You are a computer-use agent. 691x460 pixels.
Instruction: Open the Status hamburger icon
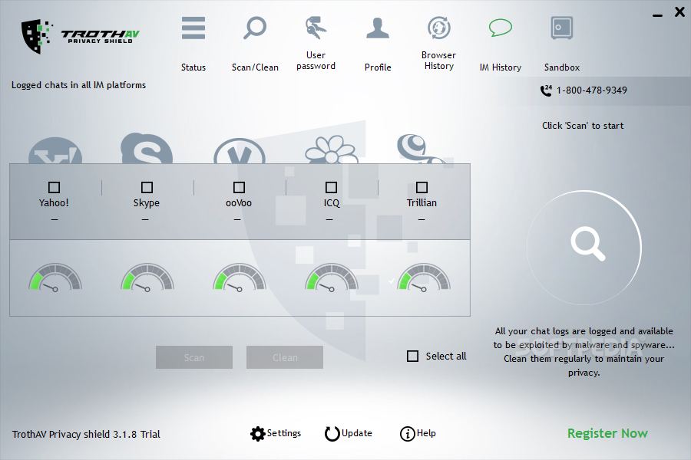tap(193, 28)
